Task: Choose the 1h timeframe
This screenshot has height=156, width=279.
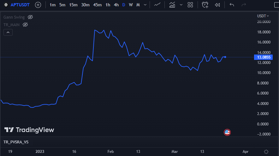Action: pos(108,5)
